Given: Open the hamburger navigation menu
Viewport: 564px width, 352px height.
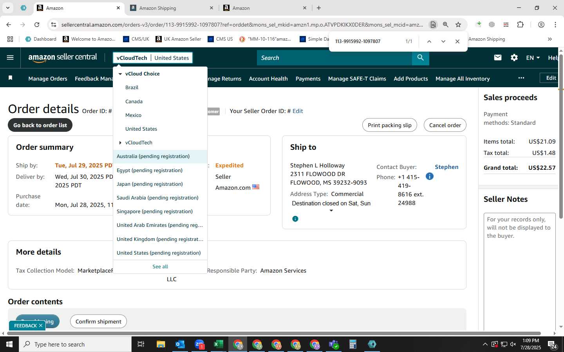Looking at the screenshot, I should pos(10,57).
